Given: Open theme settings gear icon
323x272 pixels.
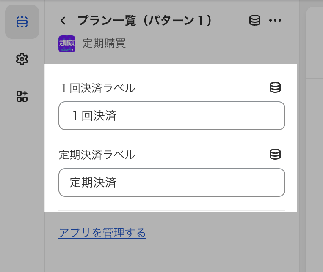Looking at the screenshot, I should tap(22, 59).
